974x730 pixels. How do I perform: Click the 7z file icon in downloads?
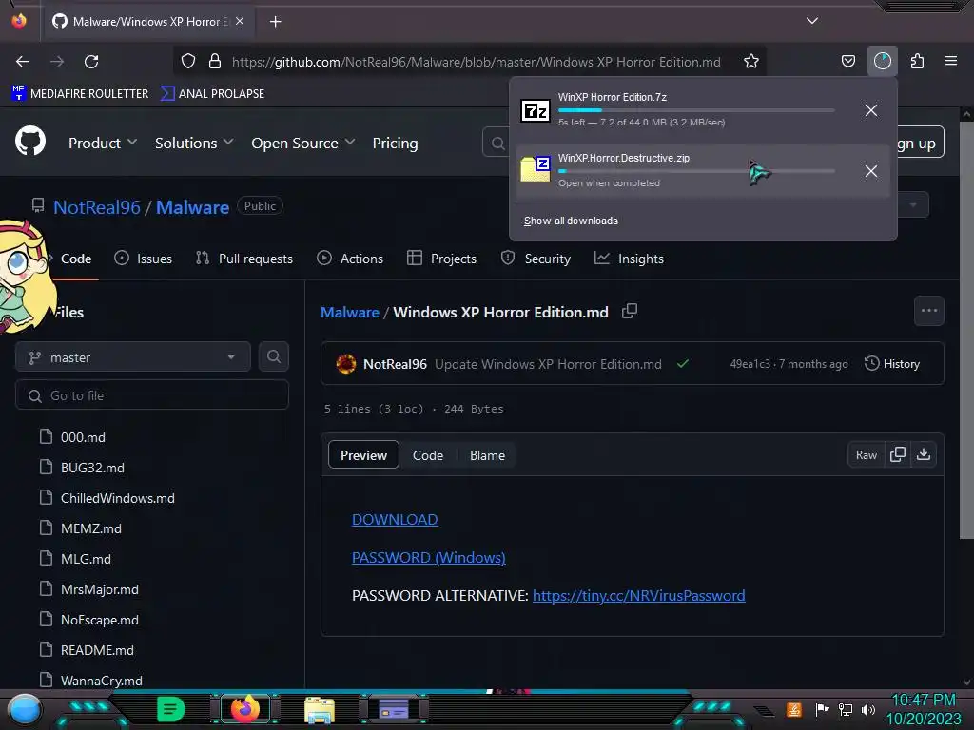coord(535,110)
